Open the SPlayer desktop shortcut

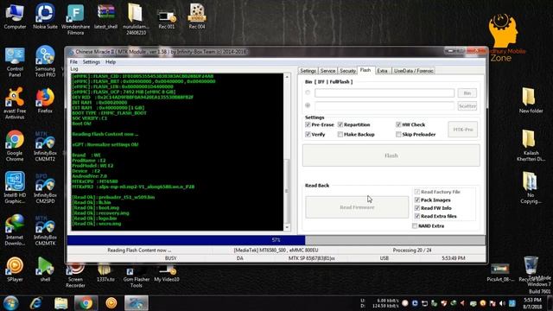tap(15, 270)
